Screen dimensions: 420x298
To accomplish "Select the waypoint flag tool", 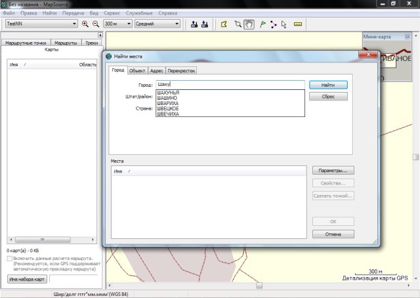I will (x=262, y=24).
